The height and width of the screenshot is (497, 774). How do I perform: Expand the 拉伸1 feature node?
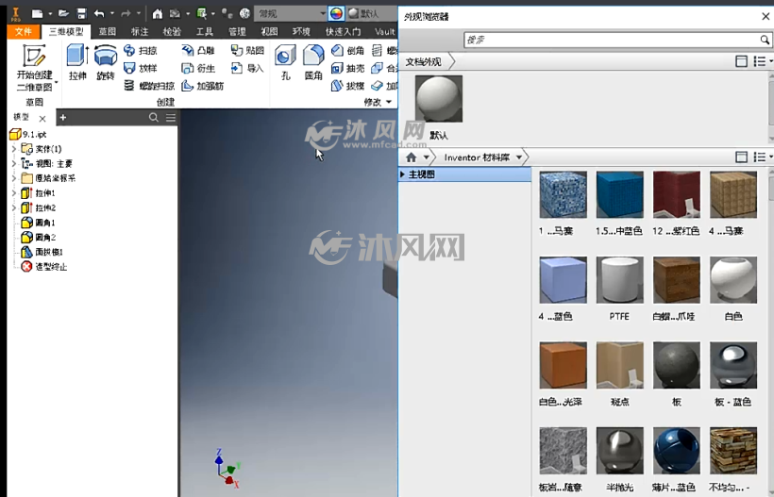(x=14, y=192)
